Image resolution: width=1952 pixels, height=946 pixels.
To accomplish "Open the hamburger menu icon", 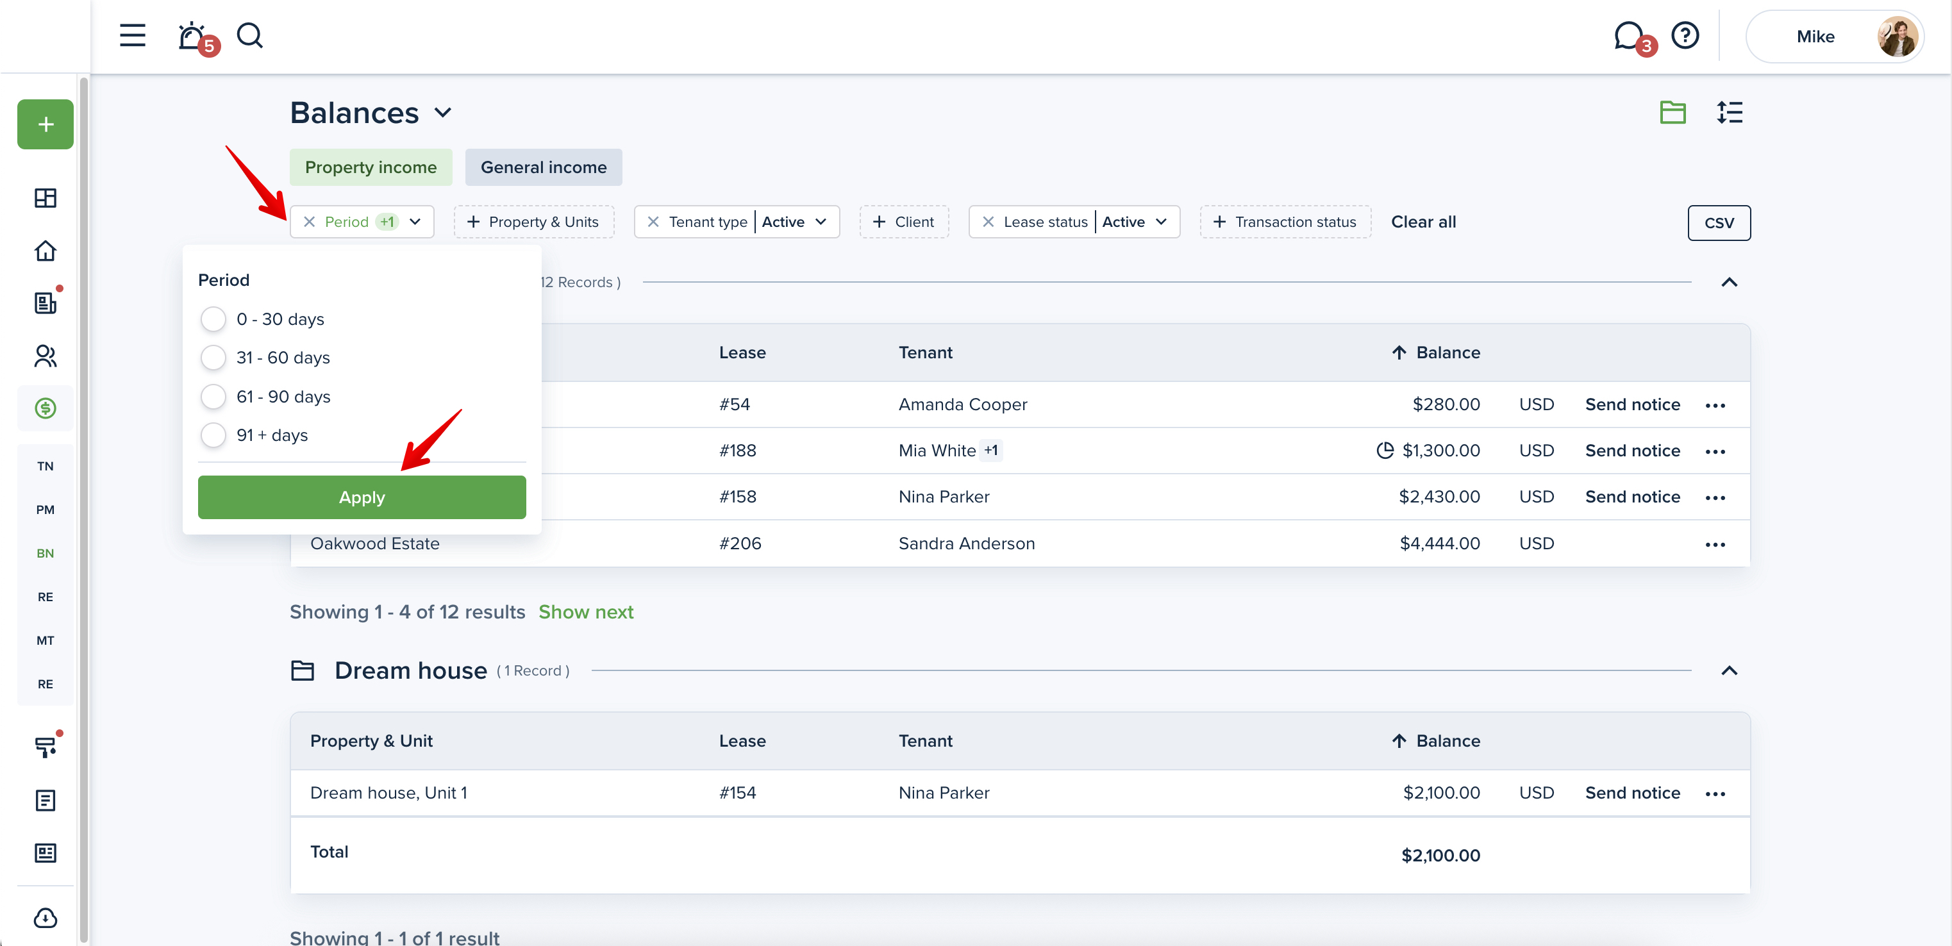I will click(x=132, y=36).
